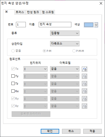Click Tz row hysteresis properties icon
This screenshot has height=137, width=105.
pyautogui.click(x=85, y=84)
